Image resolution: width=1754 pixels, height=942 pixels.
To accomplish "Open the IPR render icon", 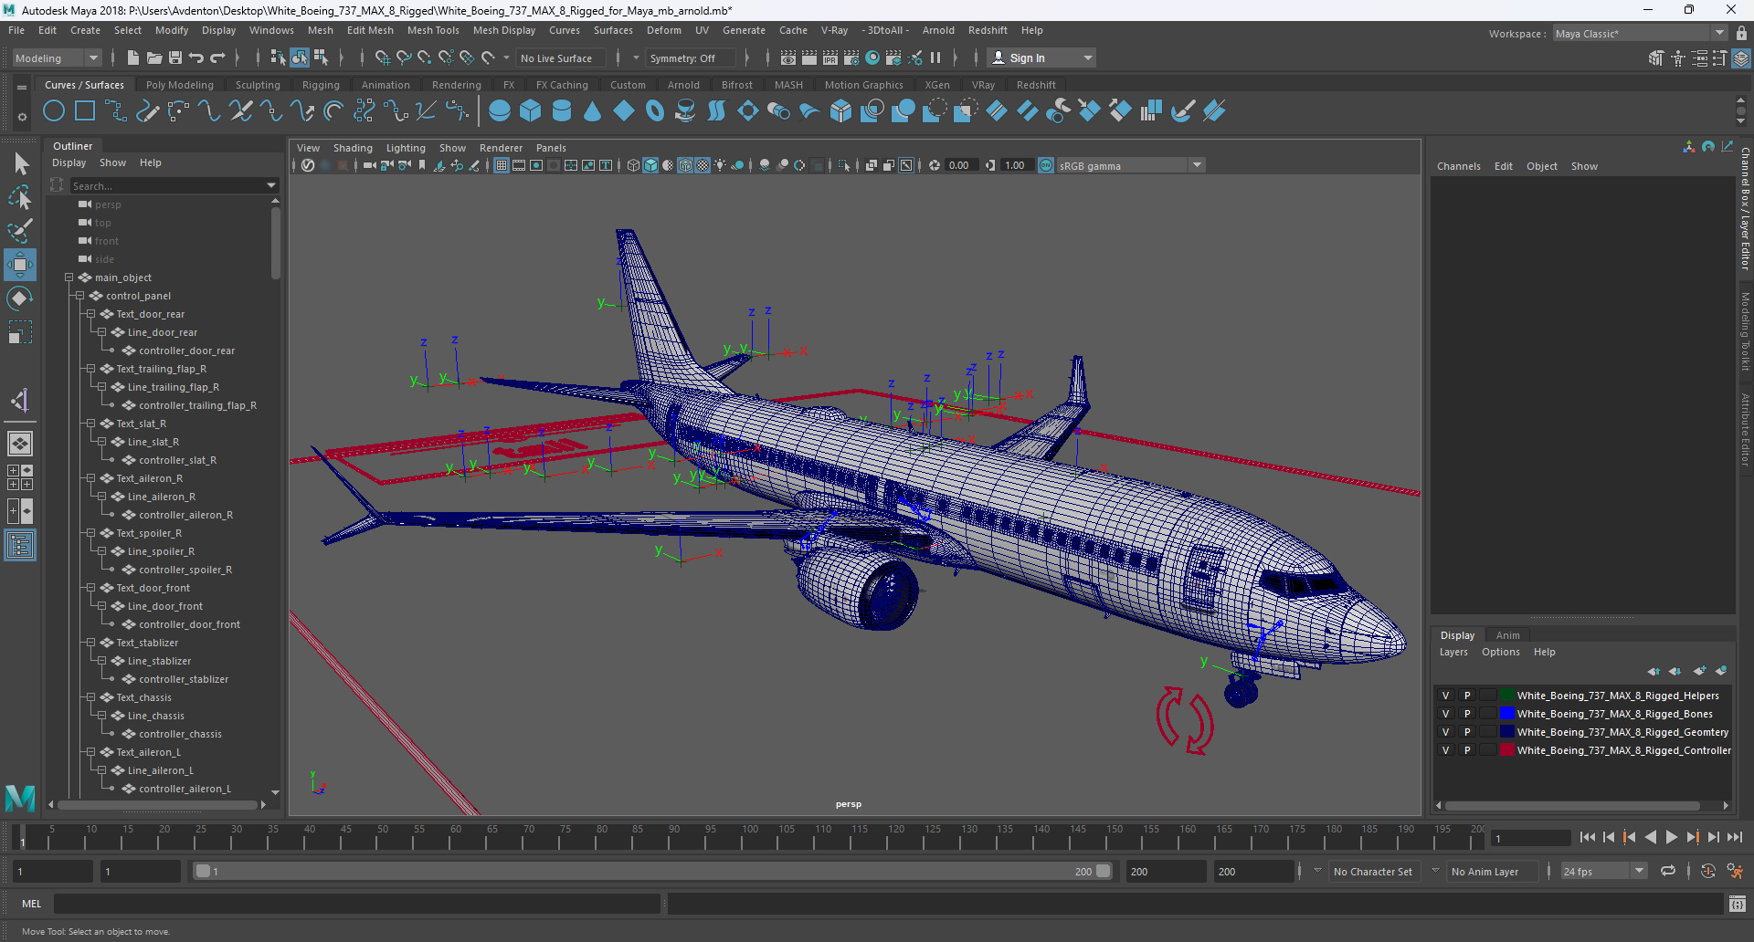I will tap(830, 58).
